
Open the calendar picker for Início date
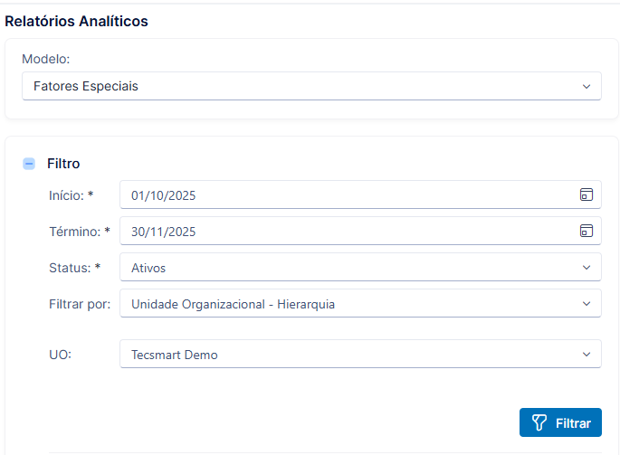tap(586, 194)
